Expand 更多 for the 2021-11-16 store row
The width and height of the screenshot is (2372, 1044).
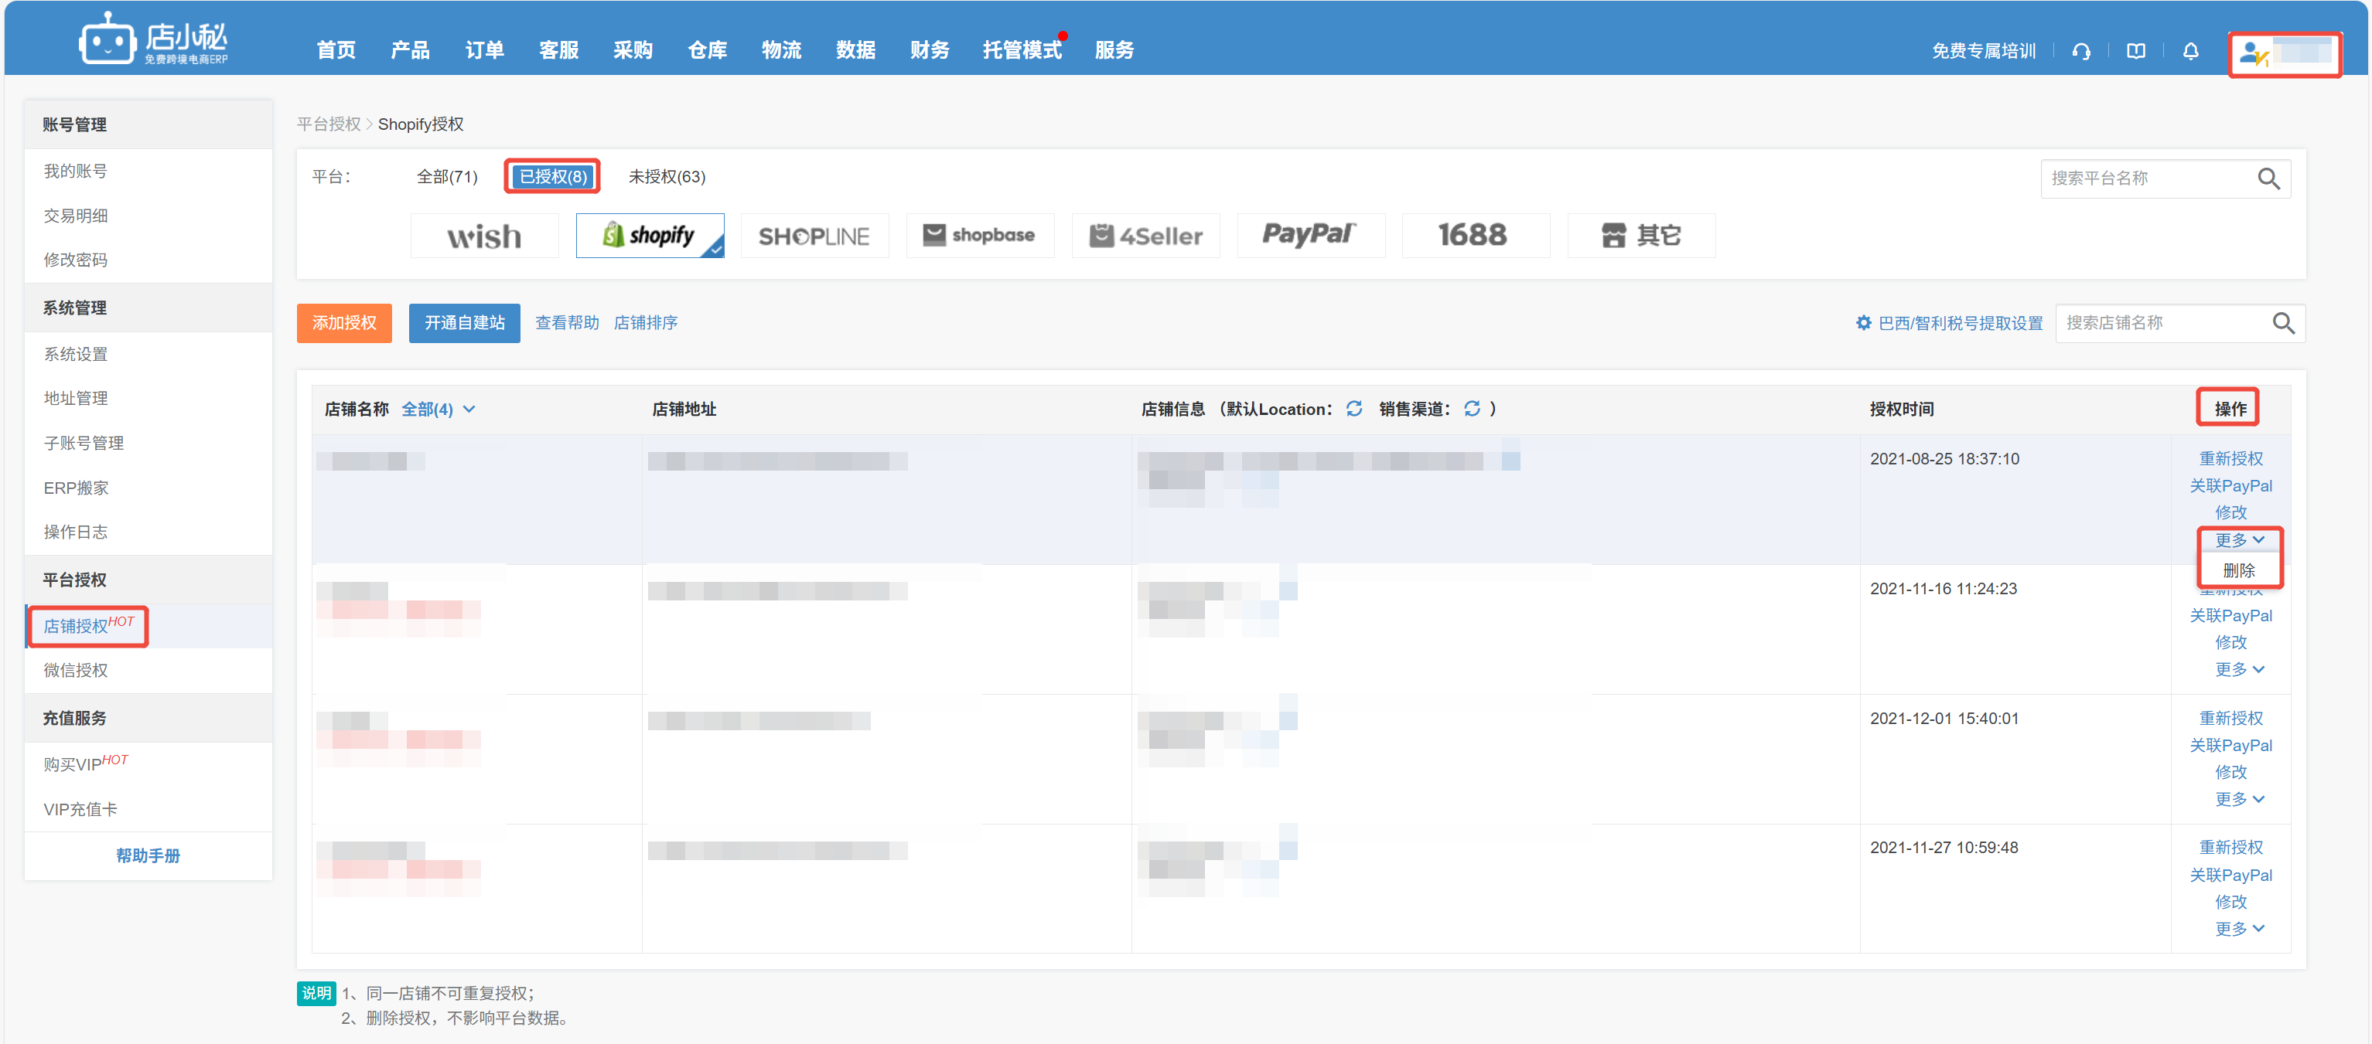coord(2238,668)
